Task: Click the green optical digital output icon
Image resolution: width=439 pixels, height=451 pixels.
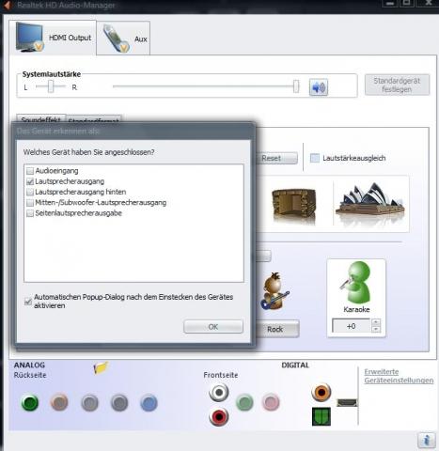Action: click(321, 416)
